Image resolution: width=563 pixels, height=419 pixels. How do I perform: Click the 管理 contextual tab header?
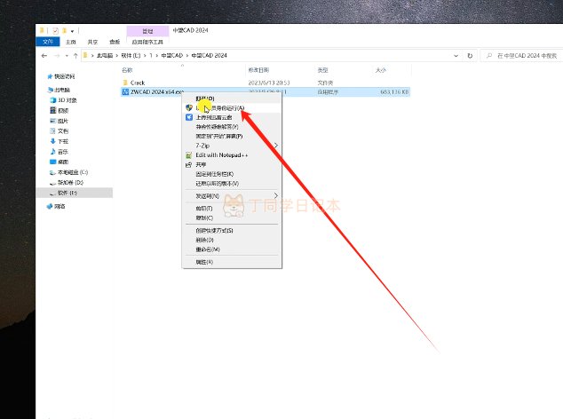147,31
